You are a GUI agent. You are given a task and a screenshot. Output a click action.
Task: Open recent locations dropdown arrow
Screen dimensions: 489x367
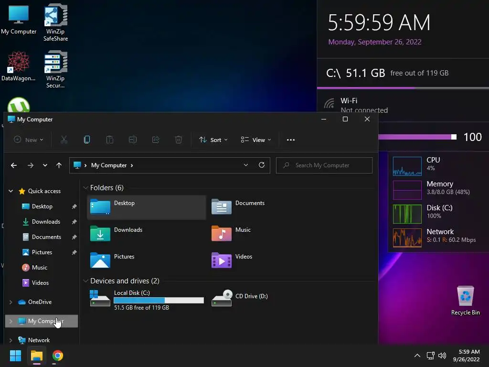point(45,165)
